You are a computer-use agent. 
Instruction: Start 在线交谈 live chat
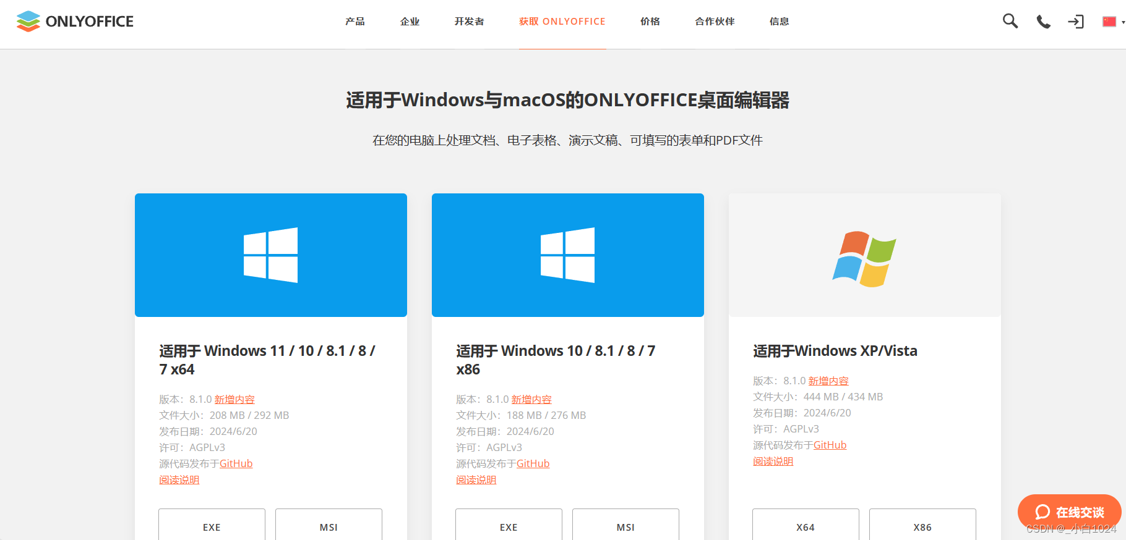point(1069,512)
